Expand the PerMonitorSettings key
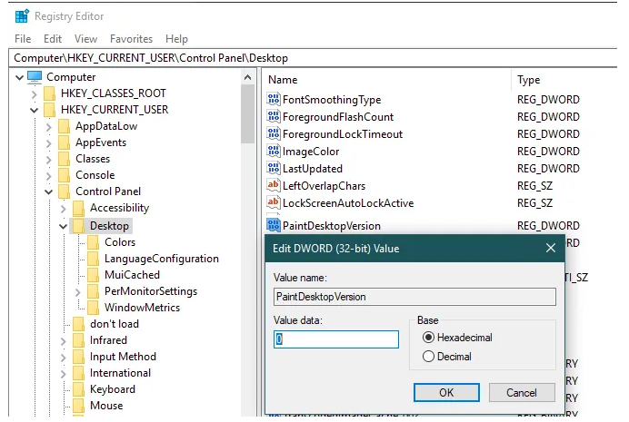629x422 pixels. (78, 292)
